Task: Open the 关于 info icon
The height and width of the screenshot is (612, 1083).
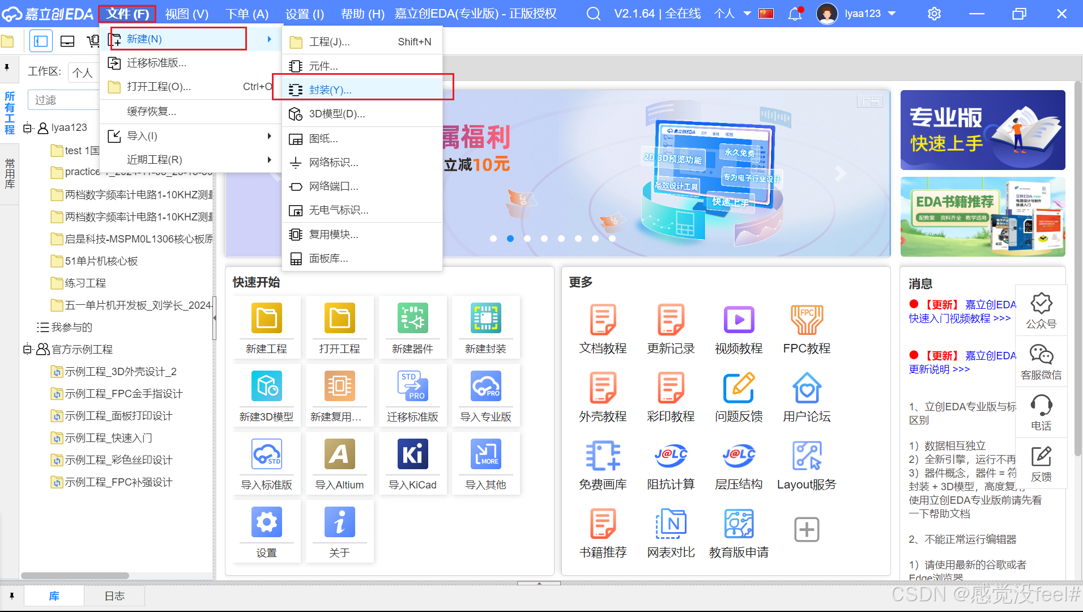Action: 339,522
